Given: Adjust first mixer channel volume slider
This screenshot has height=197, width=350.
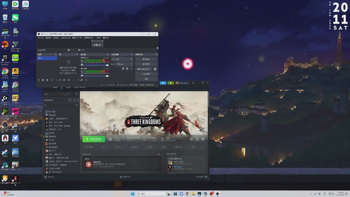Looking at the screenshot, I should tap(96, 65).
